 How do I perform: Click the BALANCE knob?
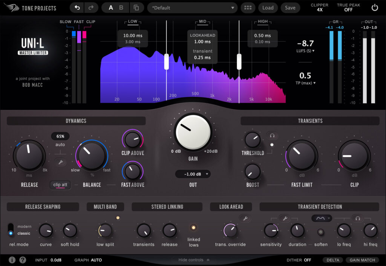click(x=92, y=156)
